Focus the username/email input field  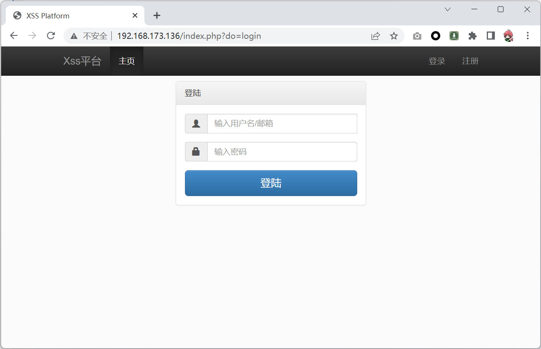coord(282,123)
